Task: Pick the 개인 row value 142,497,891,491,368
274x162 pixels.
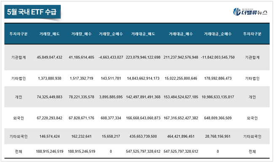Action: click(143, 97)
